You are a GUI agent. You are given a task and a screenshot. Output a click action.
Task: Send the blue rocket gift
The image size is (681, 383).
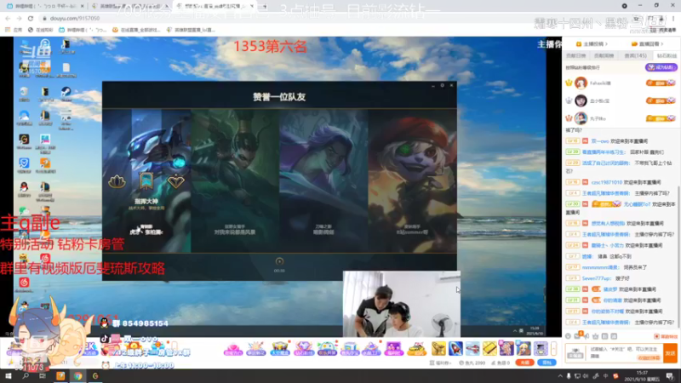pos(455,348)
